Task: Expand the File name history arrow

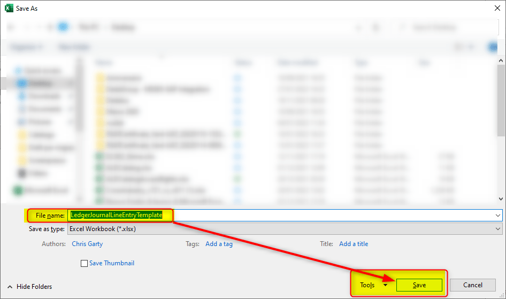Action: (497, 215)
